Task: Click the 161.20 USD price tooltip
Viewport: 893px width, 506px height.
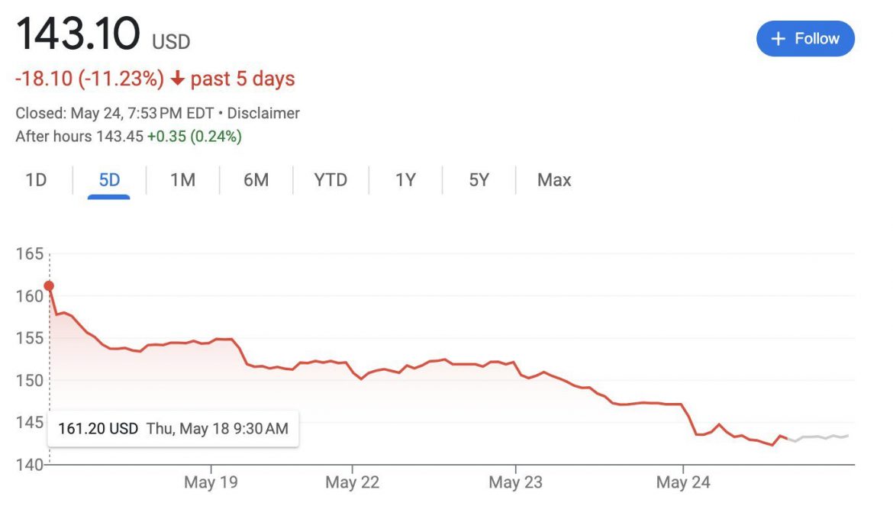Action: point(172,428)
